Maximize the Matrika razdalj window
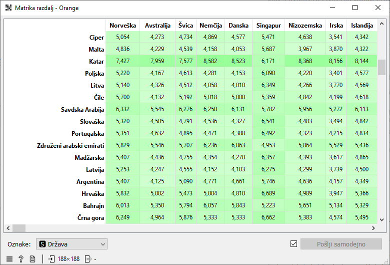The width and height of the screenshot is (390, 265). point(355,8)
